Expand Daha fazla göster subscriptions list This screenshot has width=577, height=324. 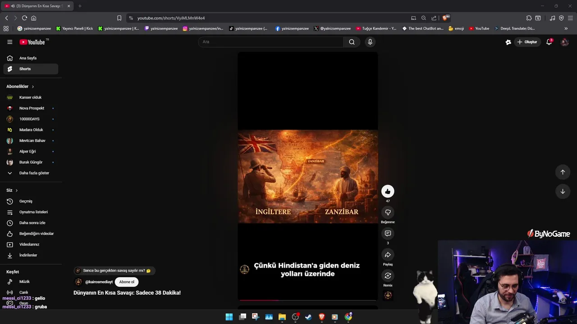click(31, 173)
